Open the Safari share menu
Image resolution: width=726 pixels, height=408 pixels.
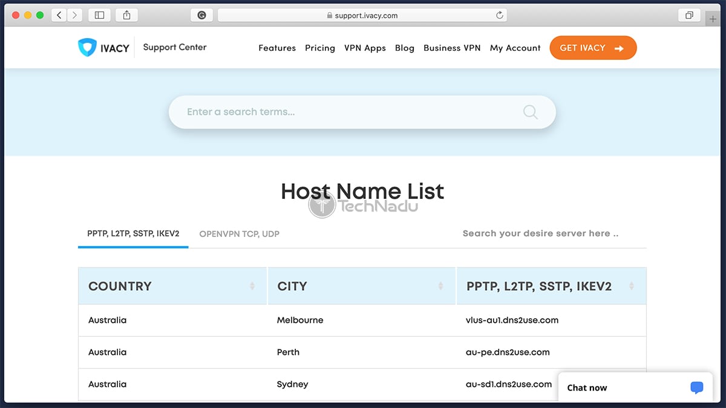126,15
